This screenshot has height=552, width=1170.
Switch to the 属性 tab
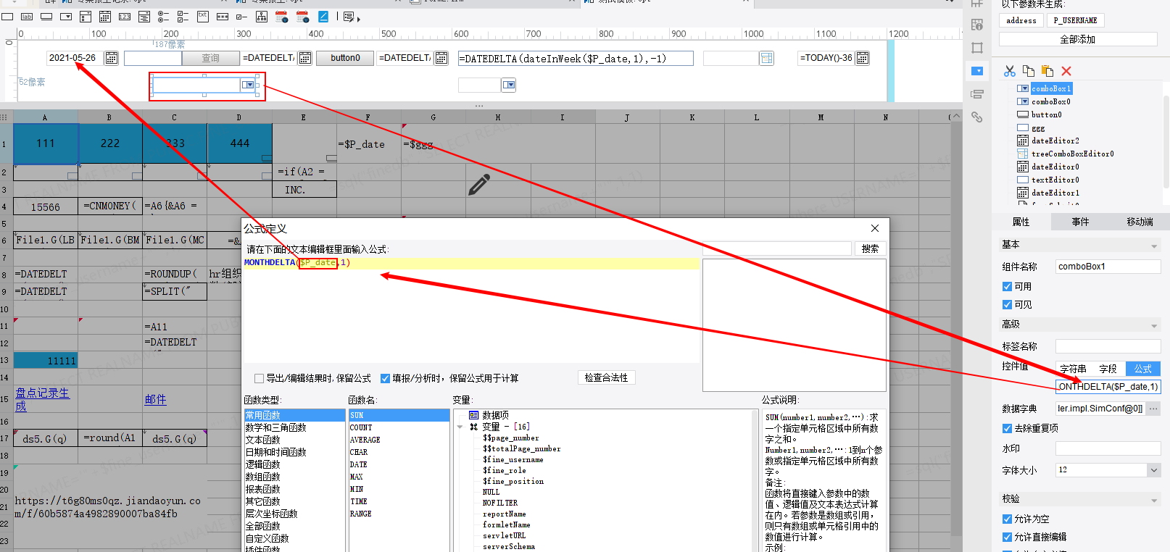[x=1021, y=222]
